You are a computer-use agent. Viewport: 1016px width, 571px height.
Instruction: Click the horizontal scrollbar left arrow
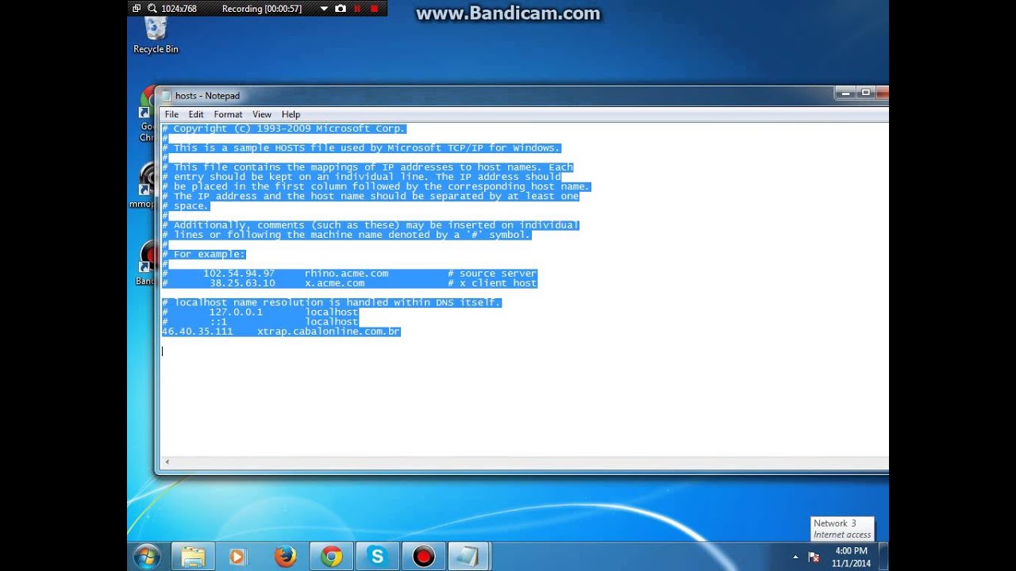click(x=167, y=462)
